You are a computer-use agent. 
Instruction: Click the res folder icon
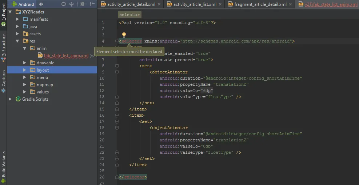click(x=25, y=41)
